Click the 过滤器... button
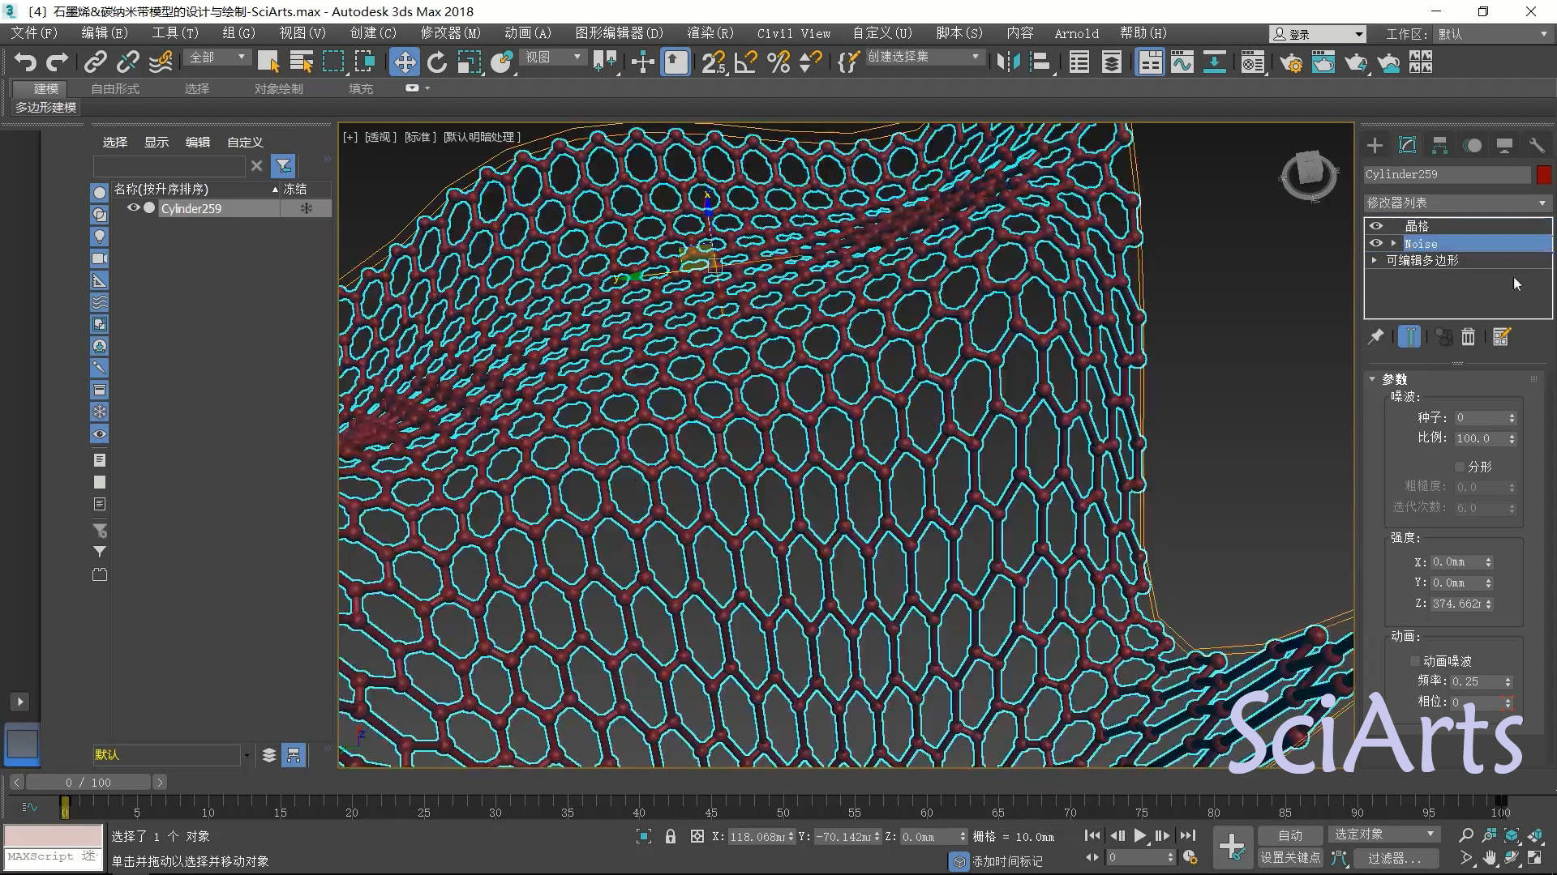Image resolution: width=1557 pixels, height=875 pixels. [1394, 857]
